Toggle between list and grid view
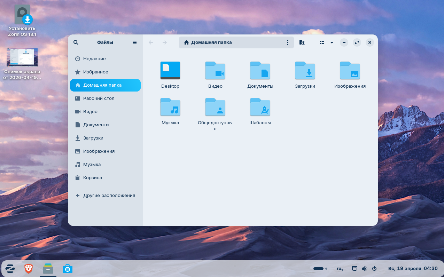444x277 pixels. (322, 42)
